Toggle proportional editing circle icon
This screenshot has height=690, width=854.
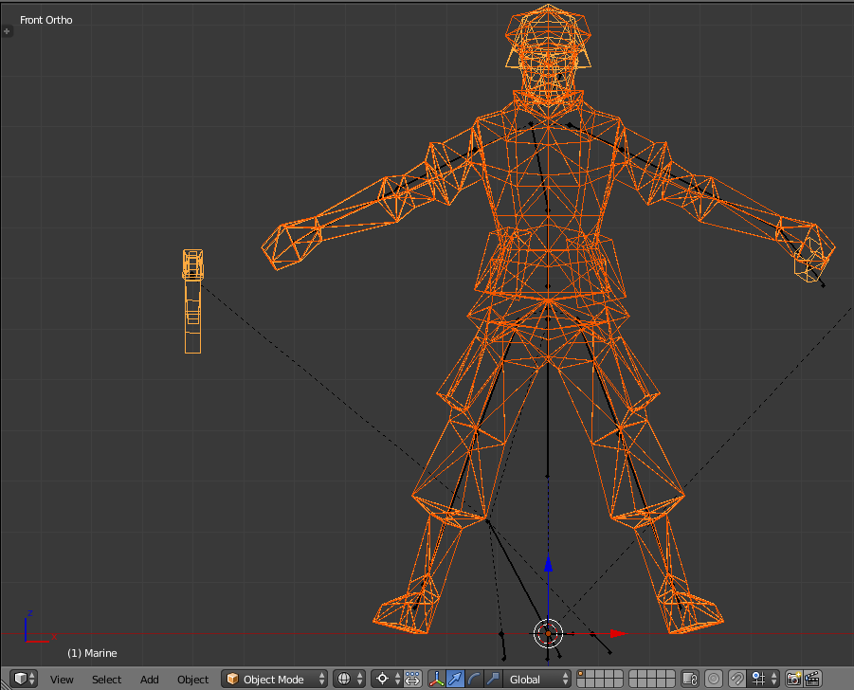pyautogui.click(x=714, y=680)
